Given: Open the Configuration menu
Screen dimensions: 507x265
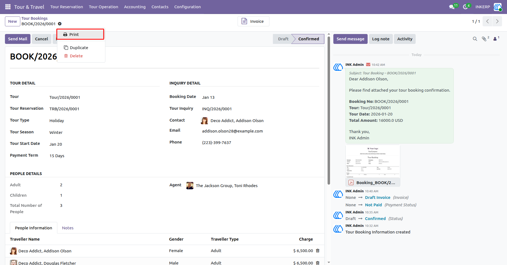Looking at the screenshot, I should (x=187, y=7).
